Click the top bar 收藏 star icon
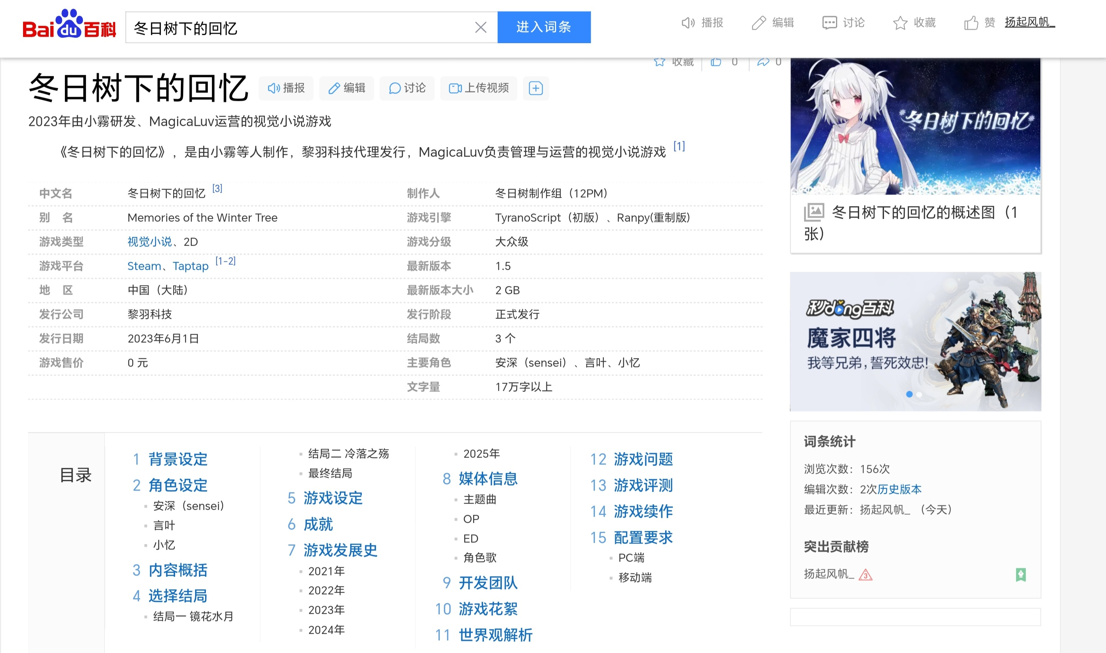Screen dimensions: 1106x653 [x=901, y=23]
